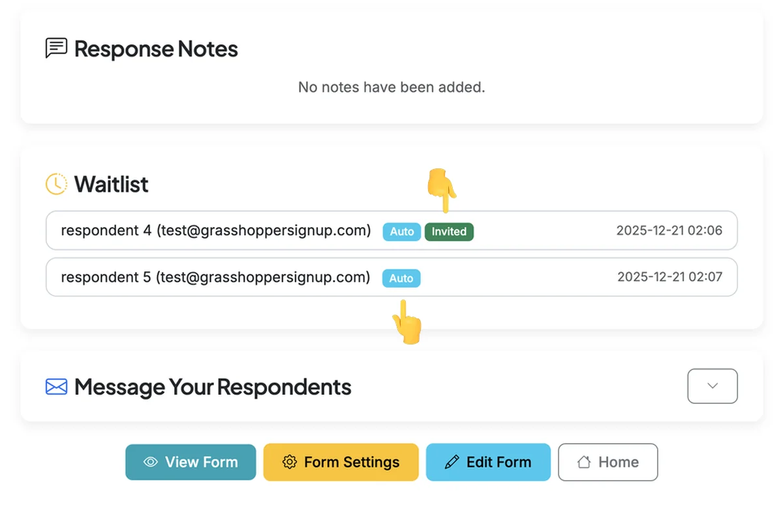Image resolution: width=783 pixels, height=522 pixels.
Task: Expand the Message Your Respondents section
Action: [x=713, y=386]
